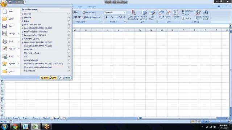Pin Array Class document
The width and height of the screenshot is (232, 130).
69,49
